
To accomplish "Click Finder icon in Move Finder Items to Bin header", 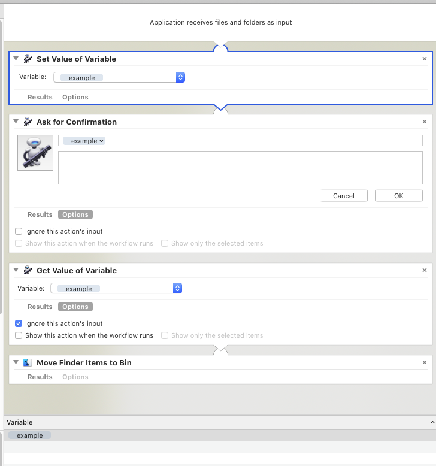I will pyautogui.click(x=28, y=362).
